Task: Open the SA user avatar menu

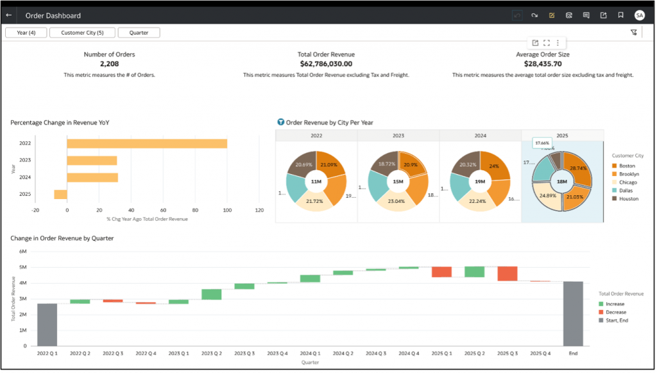Action: pyautogui.click(x=640, y=15)
